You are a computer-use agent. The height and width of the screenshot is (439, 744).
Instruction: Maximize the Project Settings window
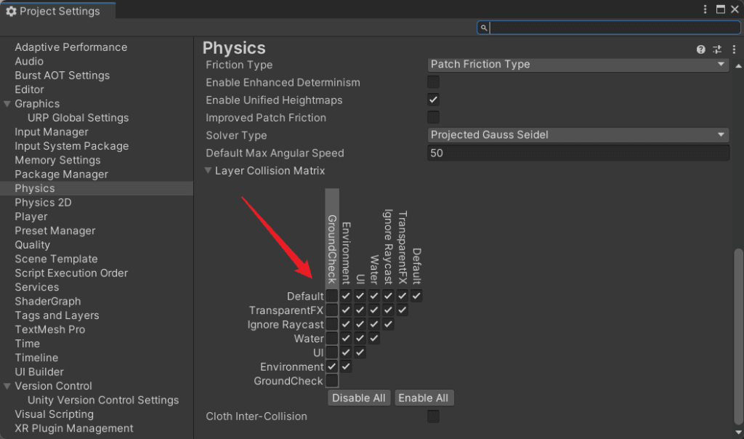(720, 9)
